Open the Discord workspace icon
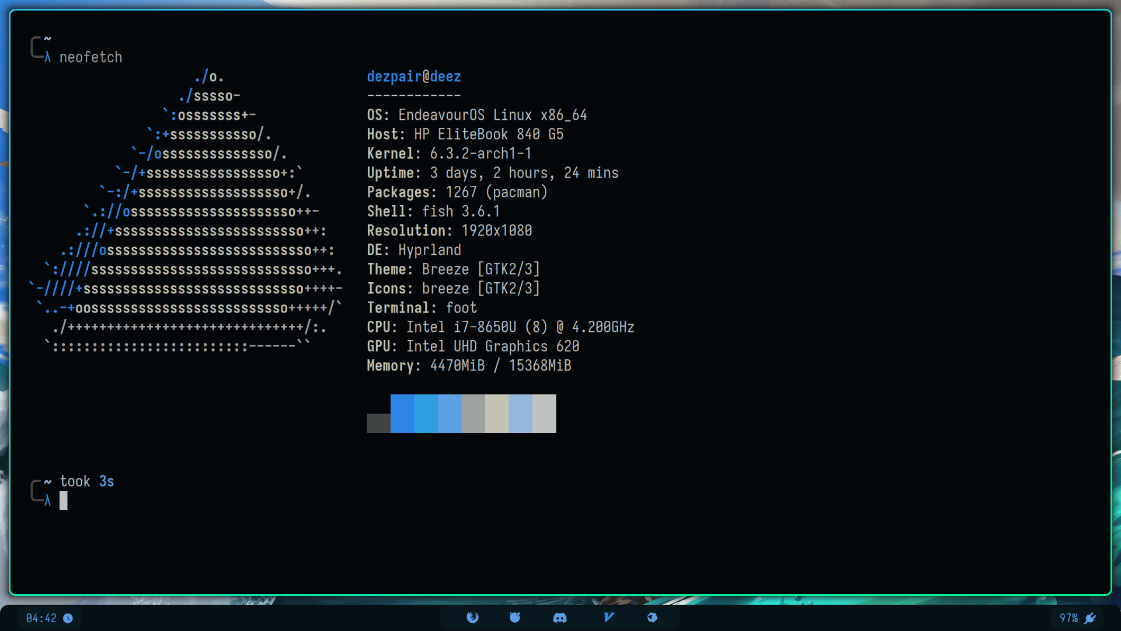The width and height of the screenshot is (1121, 631). (559, 618)
